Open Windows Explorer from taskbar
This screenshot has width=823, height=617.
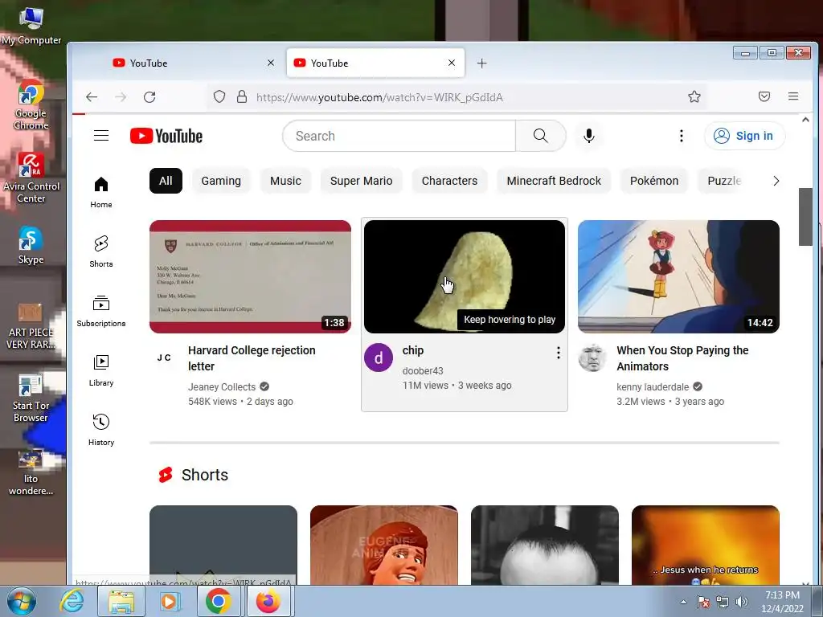(x=121, y=601)
